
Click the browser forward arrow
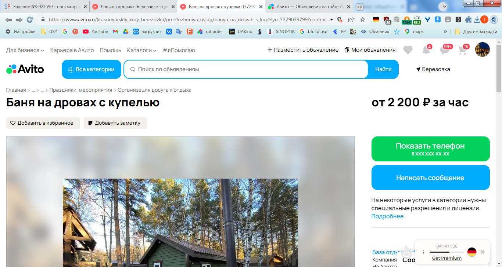click(x=19, y=20)
